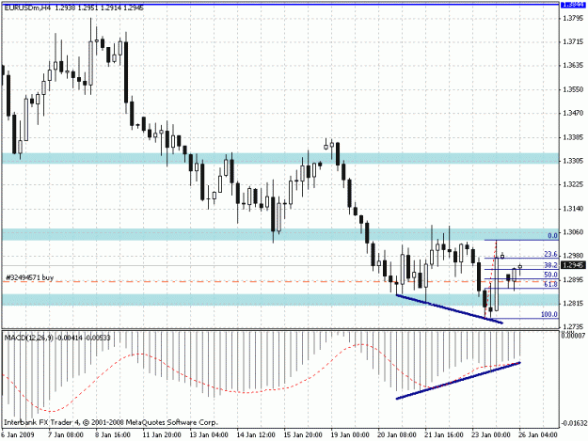The width and height of the screenshot is (588, 441).
Task: Click the 1.3140 price axis label
Action: click(573, 209)
